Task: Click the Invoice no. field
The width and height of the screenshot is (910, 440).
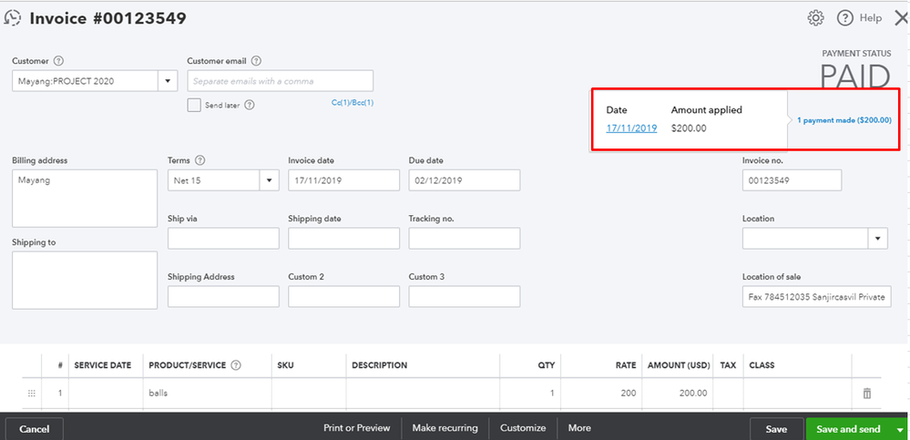Action: [x=792, y=180]
